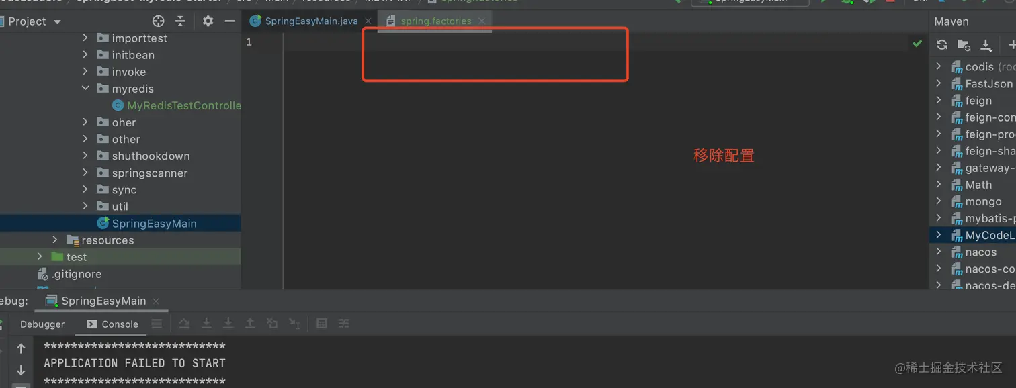Close the SpringEasyMain debug session tab
The height and width of the screenshot is (388, 1016).
pyautogui.click(x=156, y=301)
